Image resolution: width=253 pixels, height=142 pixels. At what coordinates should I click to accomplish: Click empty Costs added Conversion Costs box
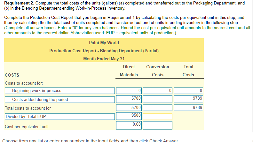[158, 99]
